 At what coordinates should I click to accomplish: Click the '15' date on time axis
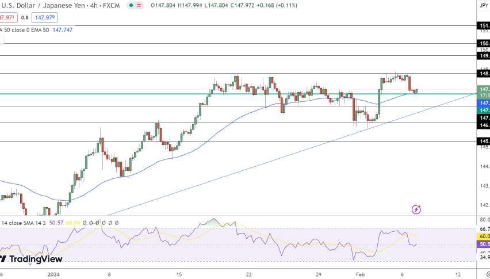(179, 274)
